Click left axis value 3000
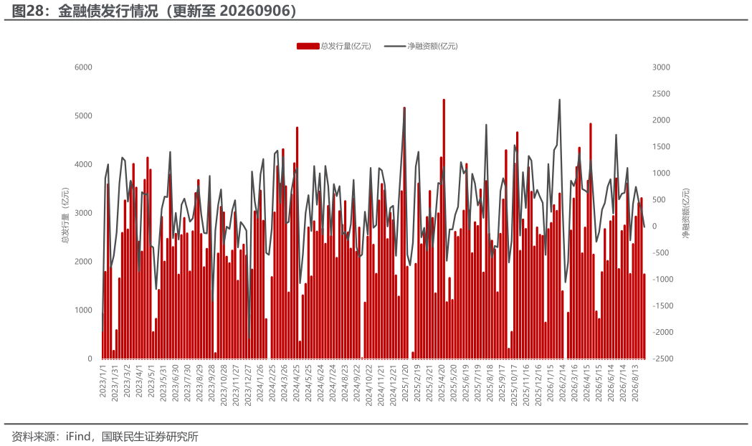 (83, 213)
